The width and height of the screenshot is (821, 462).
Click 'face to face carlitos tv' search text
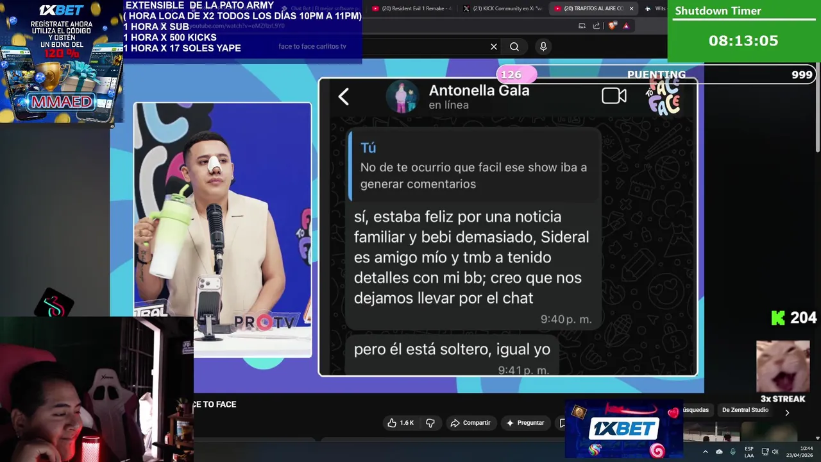312,46
